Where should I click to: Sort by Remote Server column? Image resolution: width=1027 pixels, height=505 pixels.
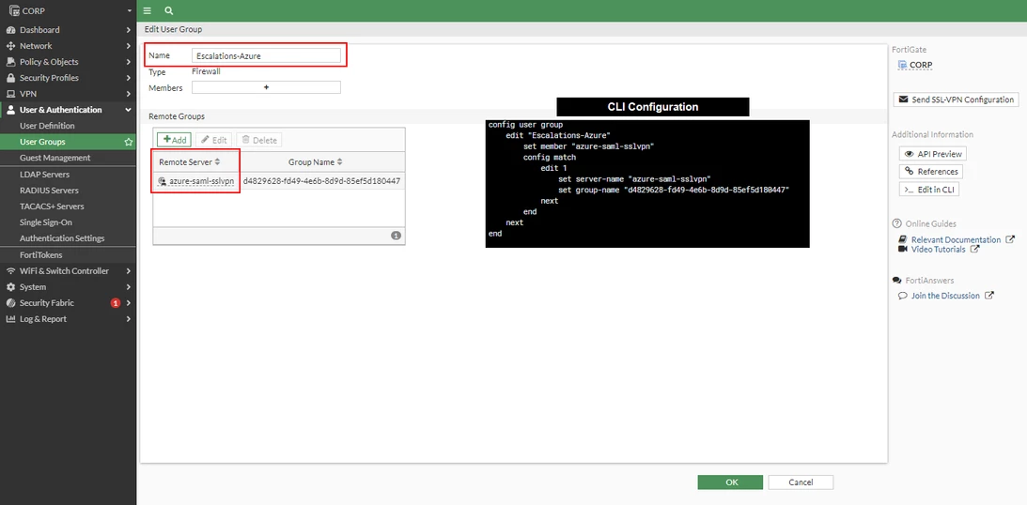click(x=189, y=161)
